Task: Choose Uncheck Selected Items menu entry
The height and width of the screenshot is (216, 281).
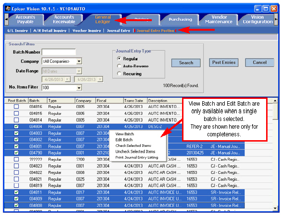Action: click(x=135, y=152)
